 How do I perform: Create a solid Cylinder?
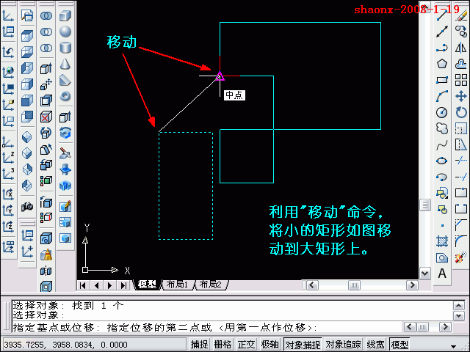[65, 48]
